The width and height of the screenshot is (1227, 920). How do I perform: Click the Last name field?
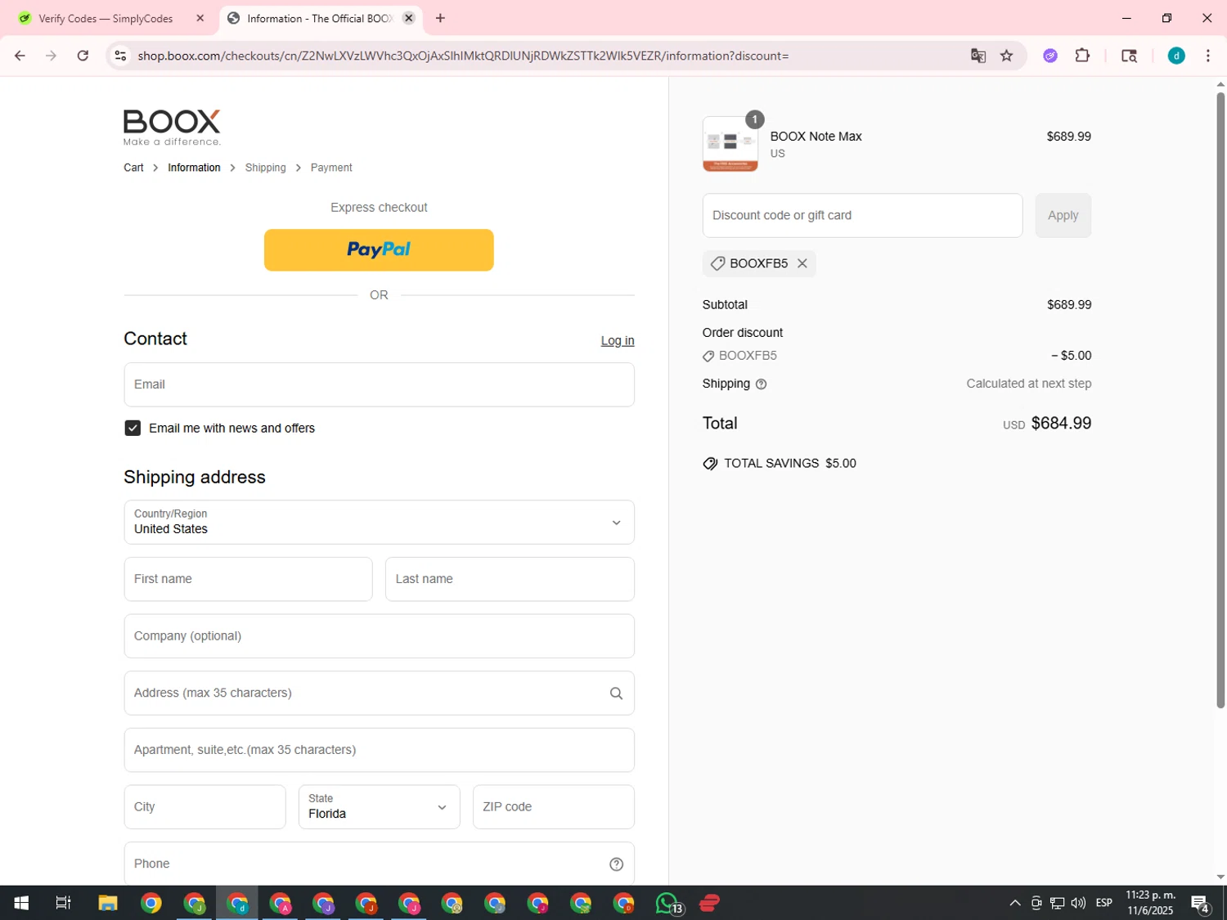(x=510, y=580)
